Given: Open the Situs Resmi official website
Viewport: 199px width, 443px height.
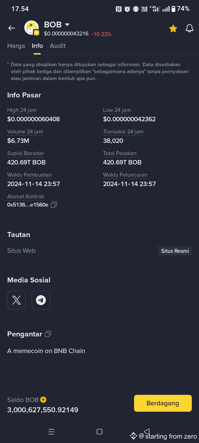Looking at the screenshot, I should click(x=175, y=251).
